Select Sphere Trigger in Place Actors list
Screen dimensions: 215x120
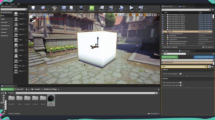tap(20, 71)
